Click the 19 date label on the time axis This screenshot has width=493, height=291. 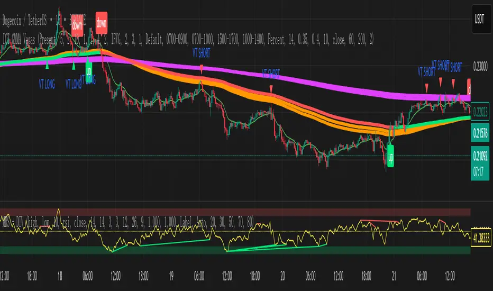point(171,276)
